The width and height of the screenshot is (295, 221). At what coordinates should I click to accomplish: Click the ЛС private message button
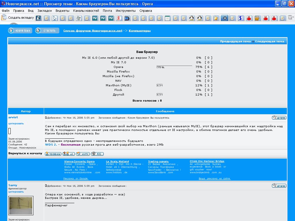point(69,154)
